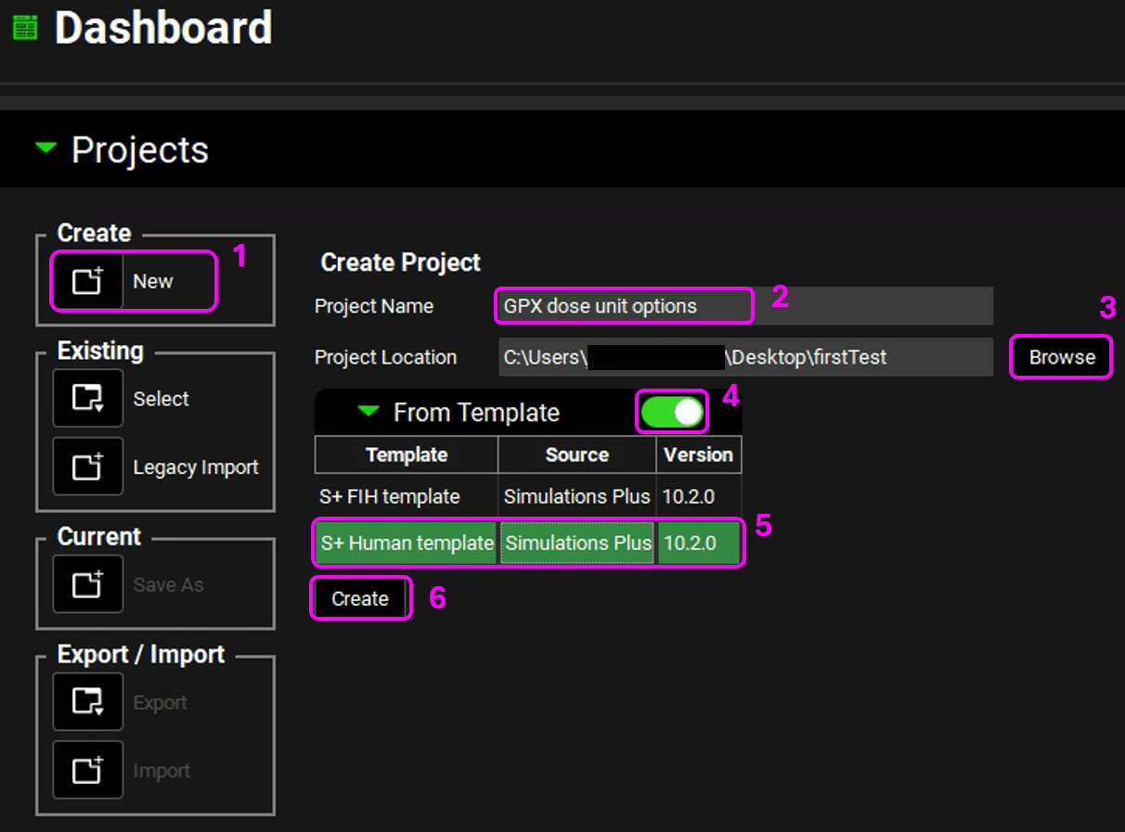Edit the Project Name field
Image resolution: width=1125 pixels, height=832 pixels.
pyautogui.click(x=743, y=306)
